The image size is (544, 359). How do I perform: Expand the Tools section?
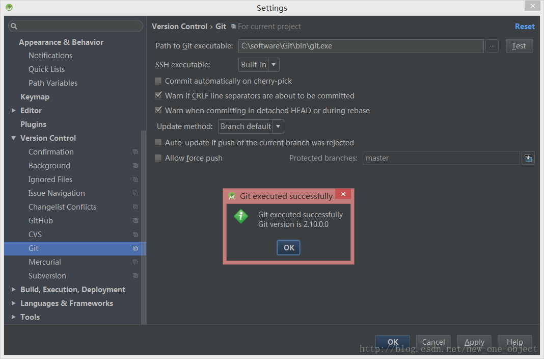14,317
